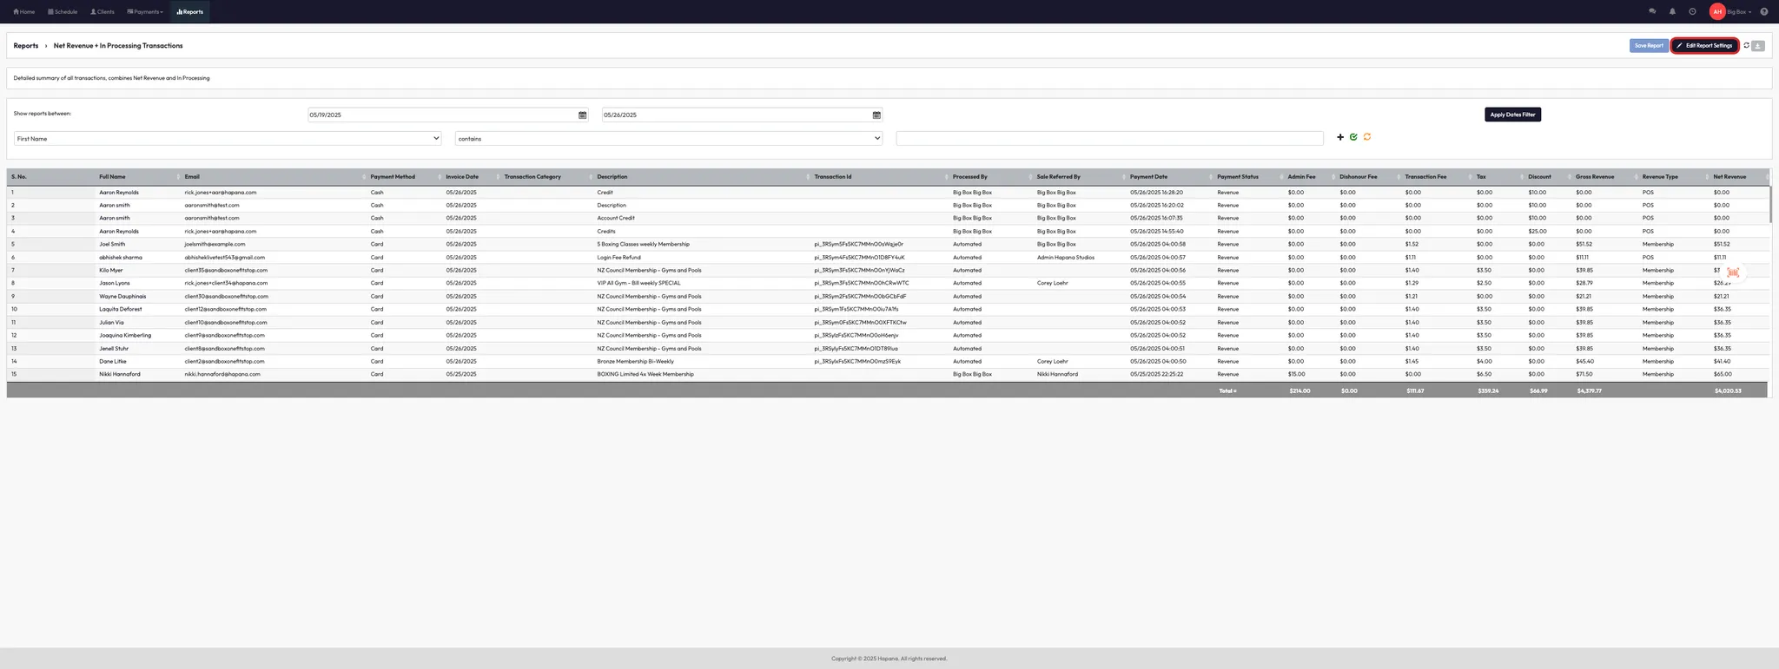1779x669 pixels.
Task: Click the filter value text input
Action: pyautogui.click(x=1109, y=139)
